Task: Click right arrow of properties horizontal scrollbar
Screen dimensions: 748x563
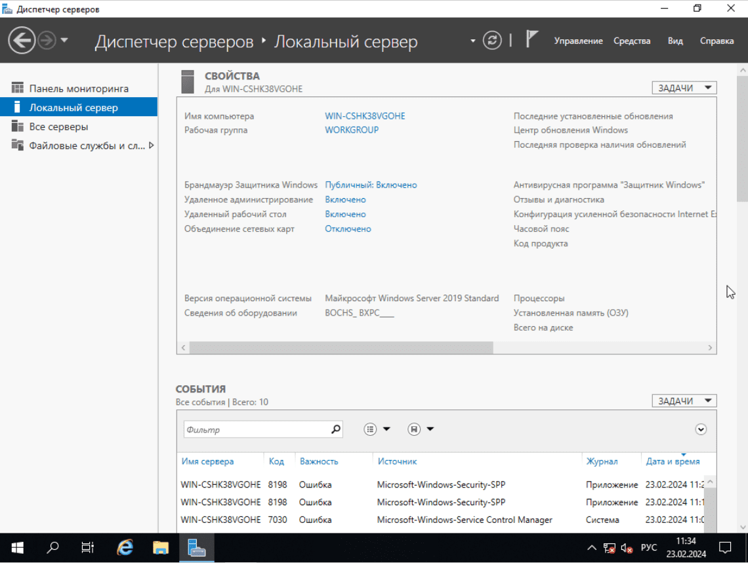Action: pyautogui.click(x=710, y=348)
